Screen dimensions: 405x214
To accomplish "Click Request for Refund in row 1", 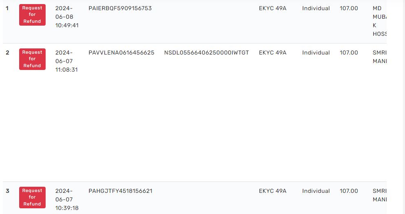I will pyautogui.click(x=32, y=15).
